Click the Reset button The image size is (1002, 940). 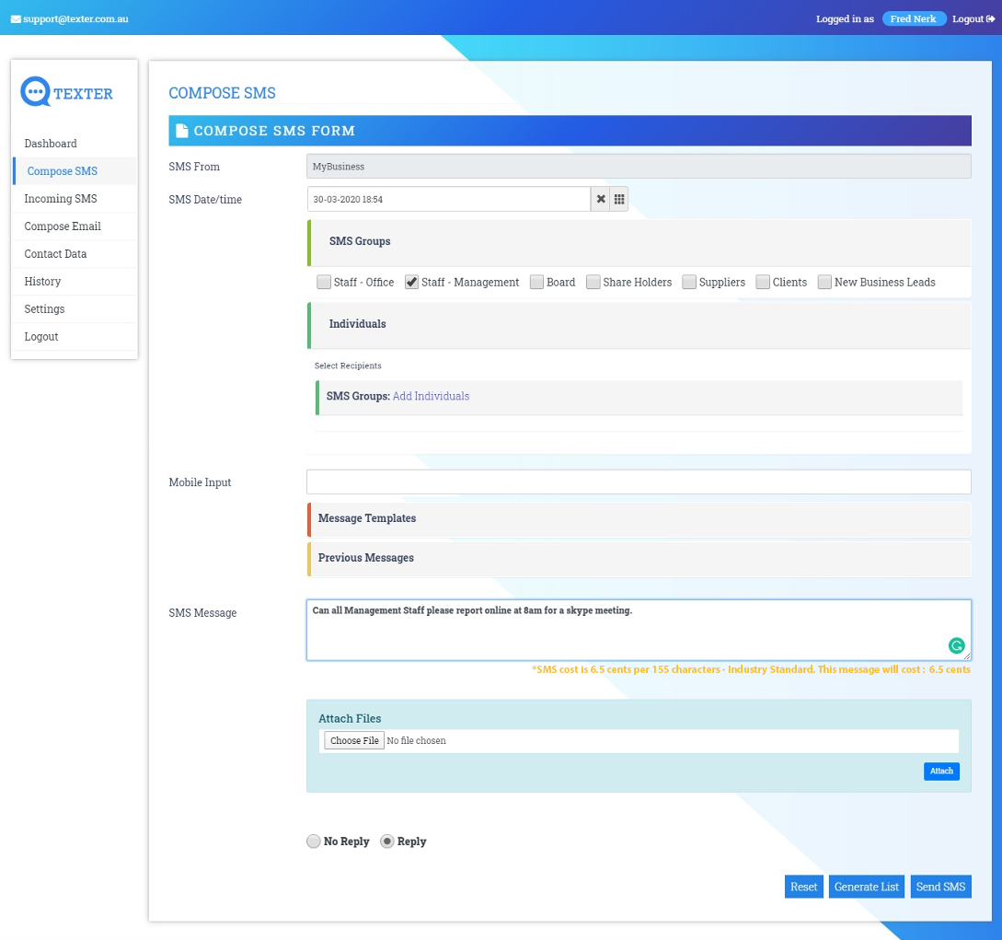point(803,887)
